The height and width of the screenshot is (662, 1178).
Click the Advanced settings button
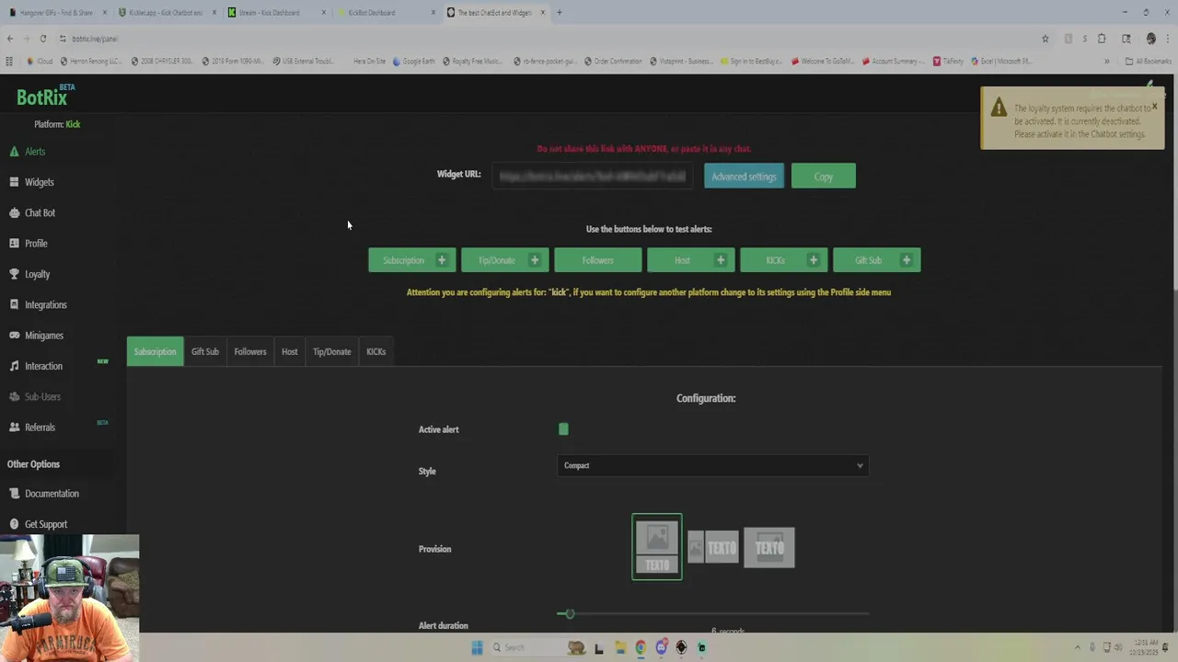click(744, 177)
